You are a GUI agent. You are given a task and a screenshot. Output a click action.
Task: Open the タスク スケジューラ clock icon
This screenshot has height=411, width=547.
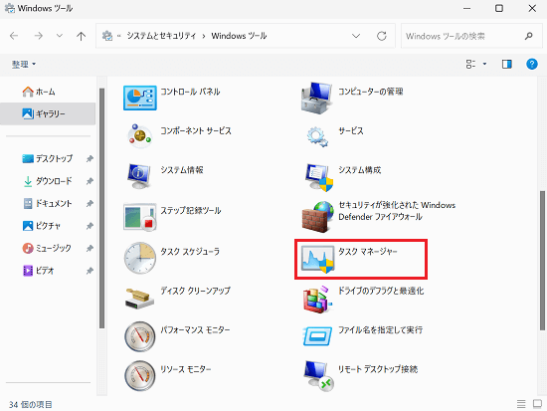click(x=140, y=258)
